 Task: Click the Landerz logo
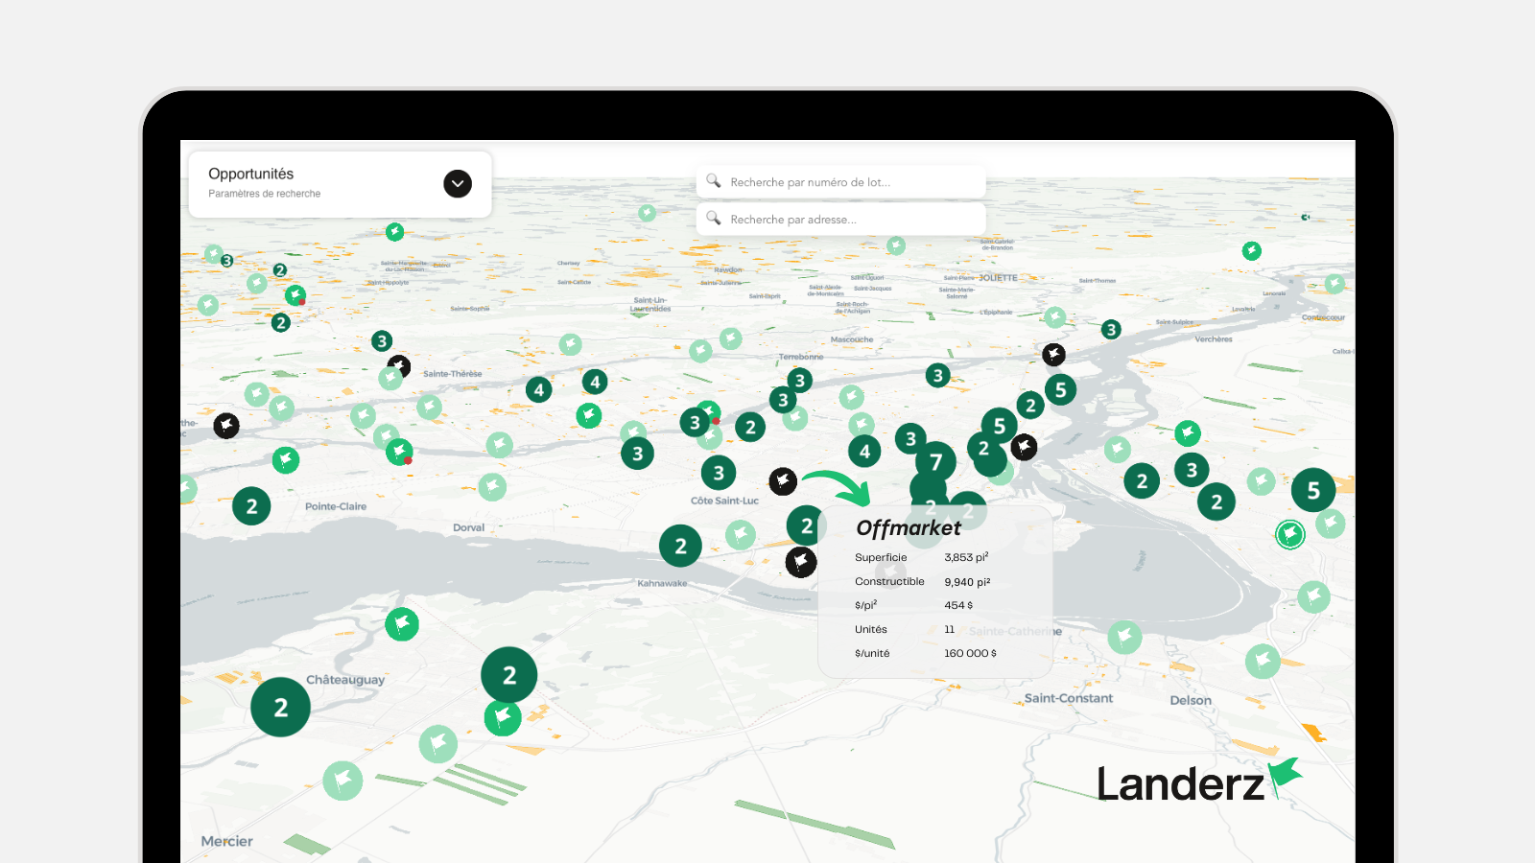(1199, 781)
